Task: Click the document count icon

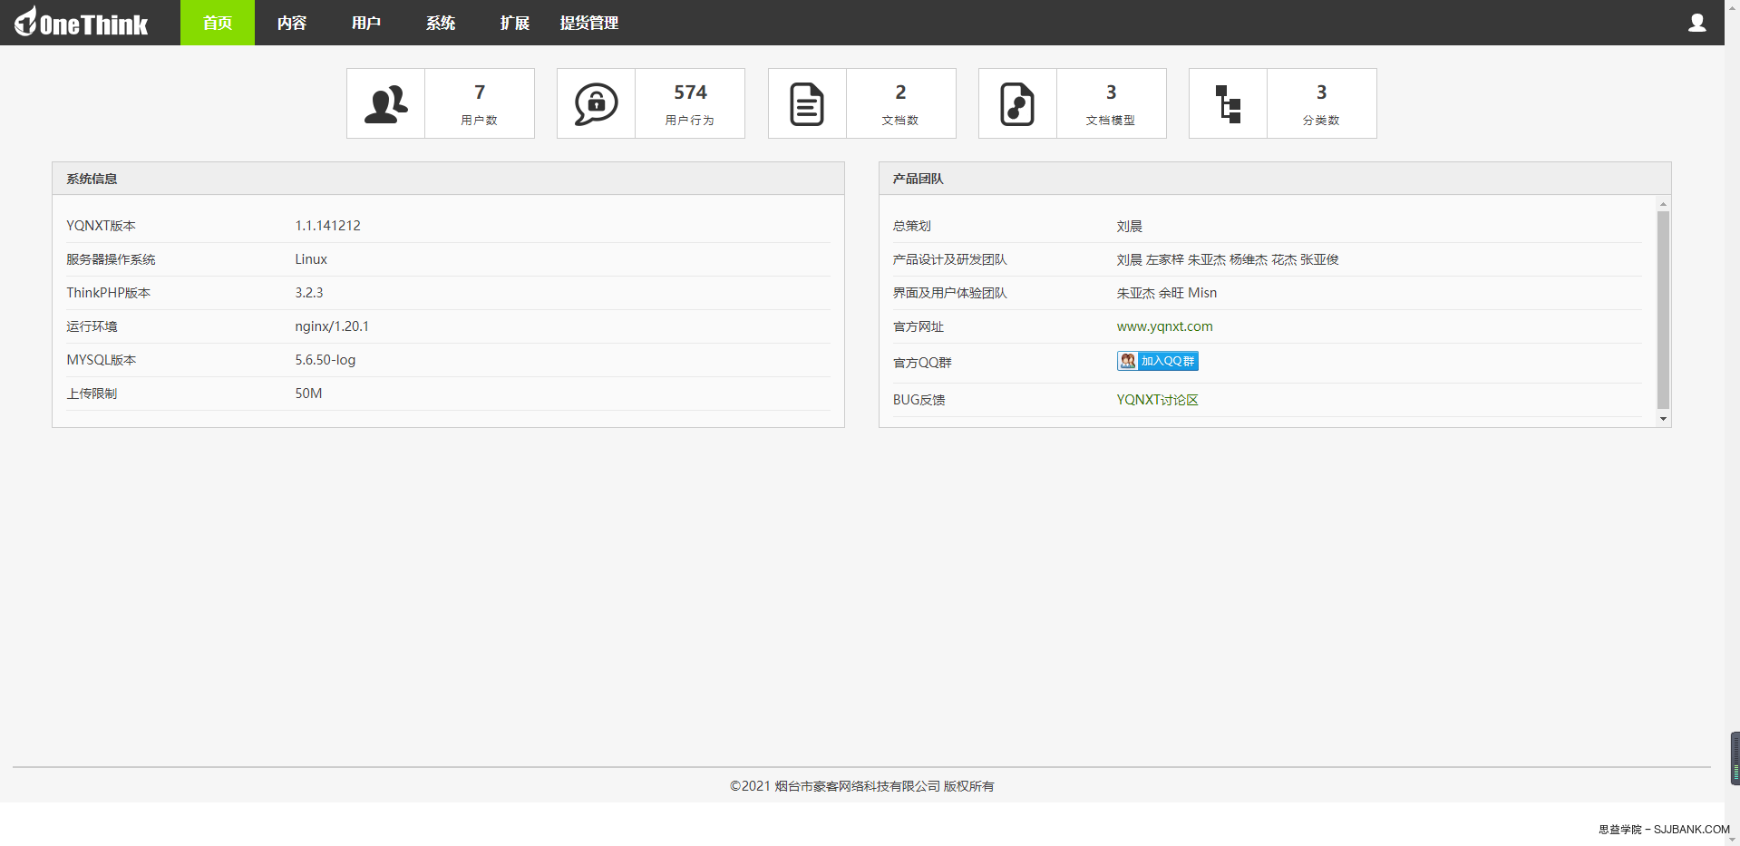Action: 807,104
